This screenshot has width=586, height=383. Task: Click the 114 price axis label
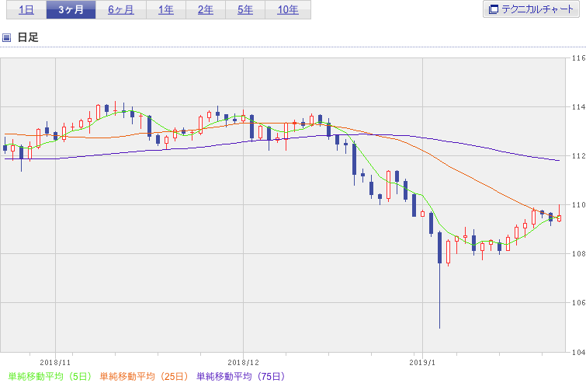(578, 107)
